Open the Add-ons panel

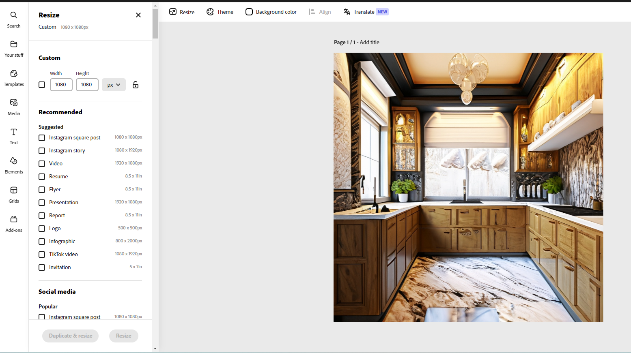click(14, 224)
